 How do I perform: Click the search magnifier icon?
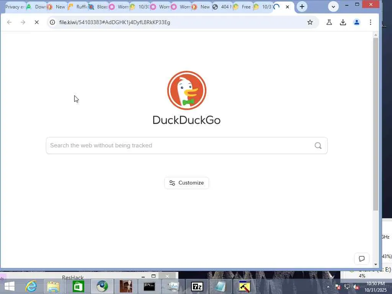pos(318,145)
